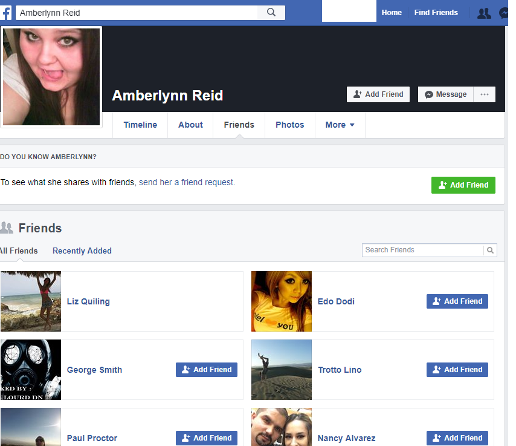Click the Facebook logo icon
Viewport: 516px width, 446px height.
tap(5, 13)
